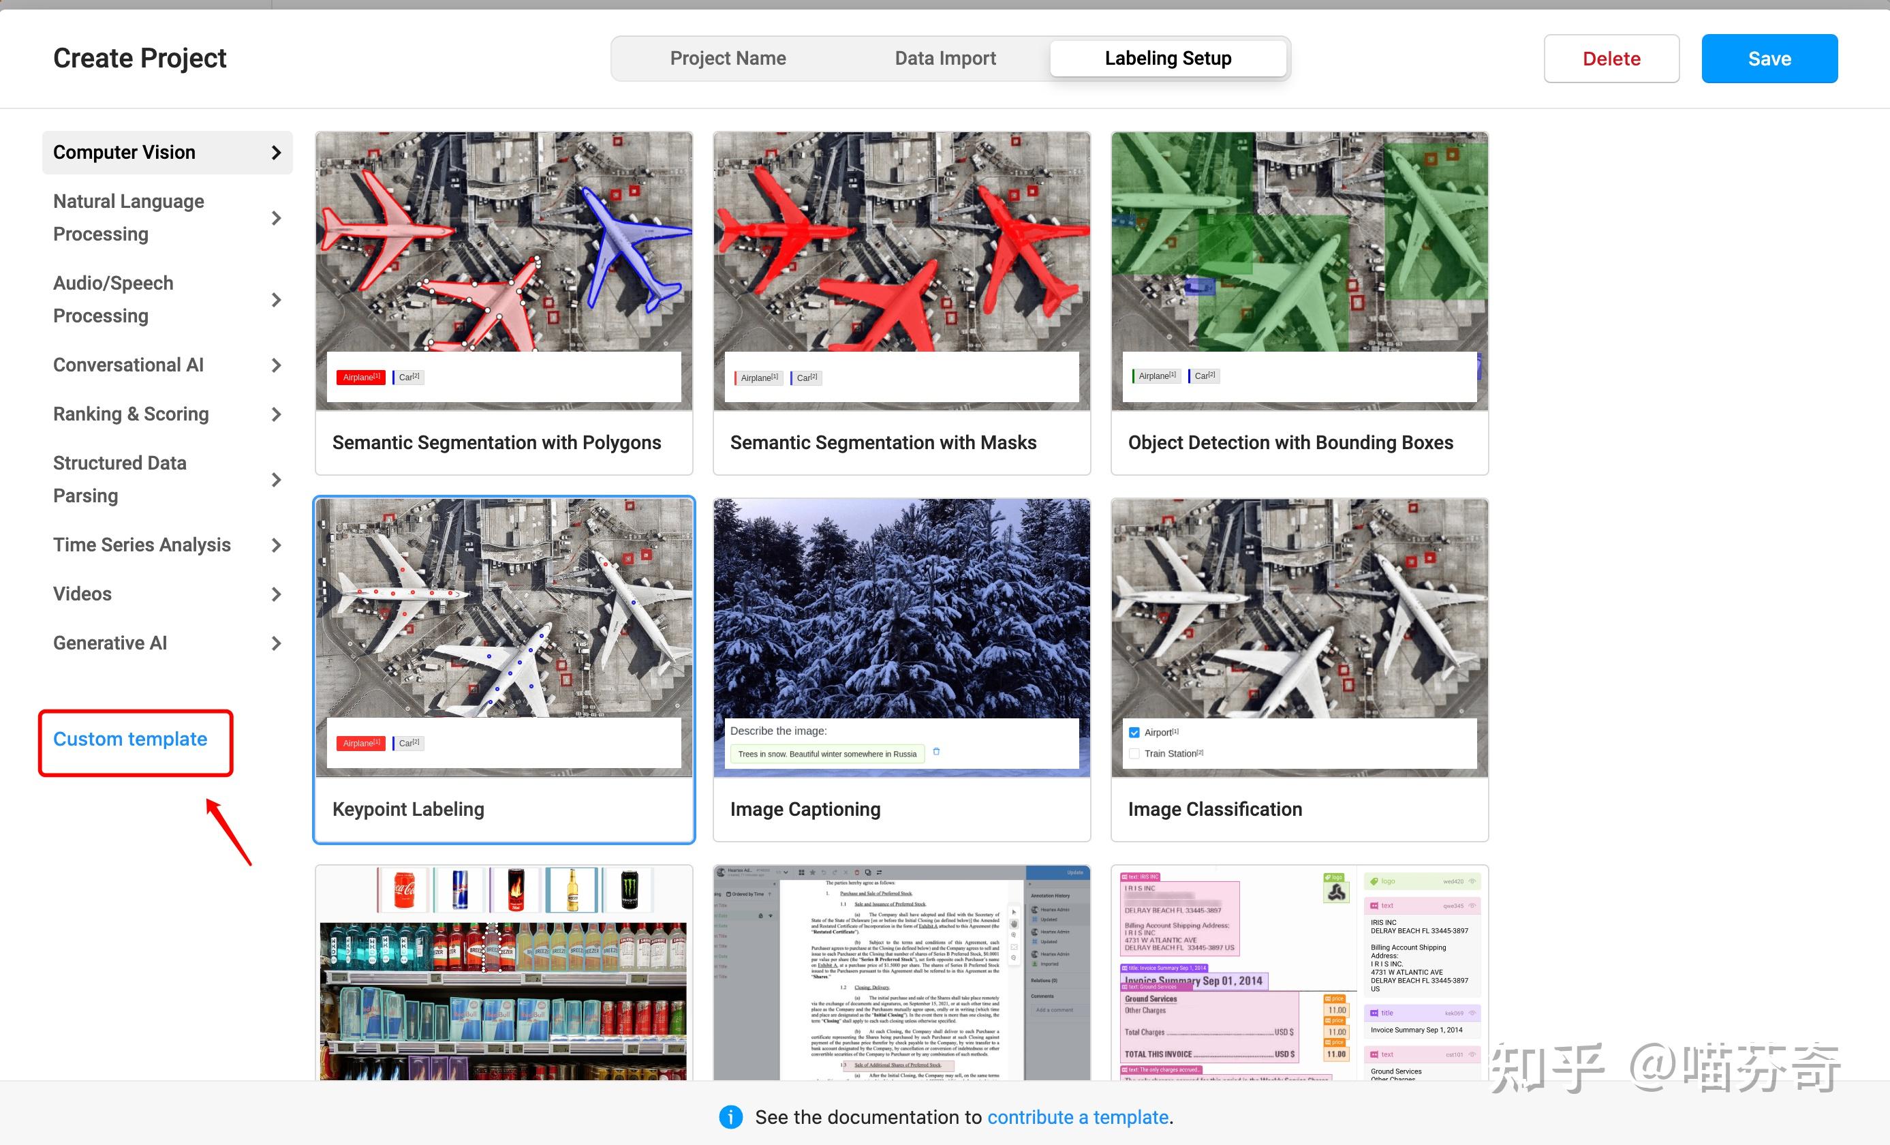Click chevron beside Time Series Analysis

coord(276,545)
